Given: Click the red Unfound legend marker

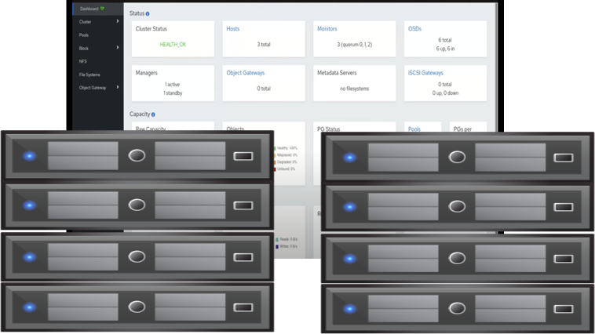Looking at the screenshot, I should click(276, 169).
